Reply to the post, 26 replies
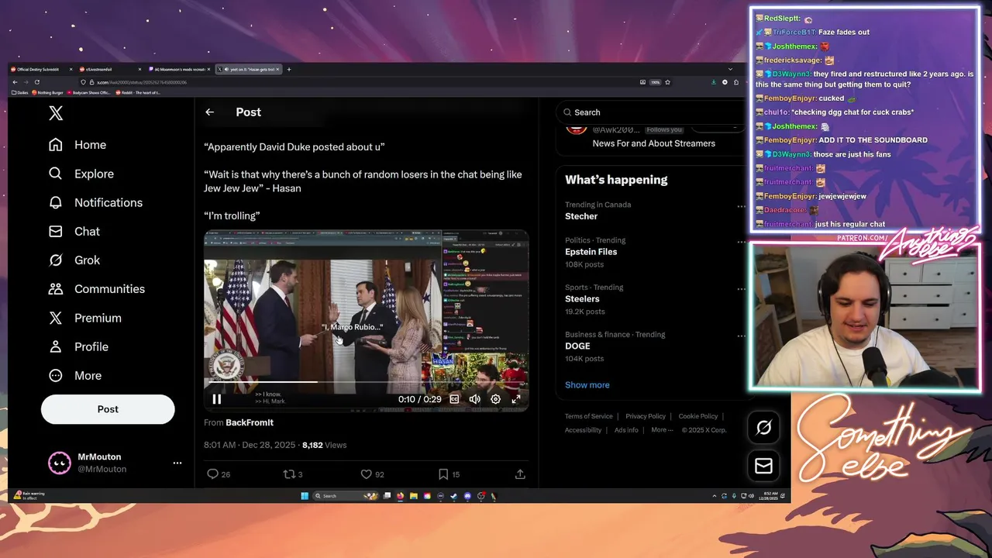992x558 pixels. click(219, 474)
